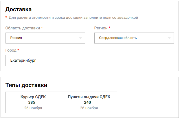Click the Типы доставки section heading
This screenshot has width=180, height=119.
[x=26, y=85]
